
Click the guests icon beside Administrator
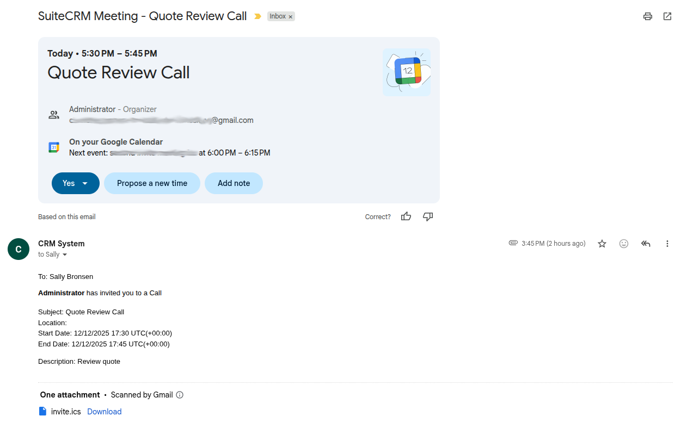pos(53,114)
